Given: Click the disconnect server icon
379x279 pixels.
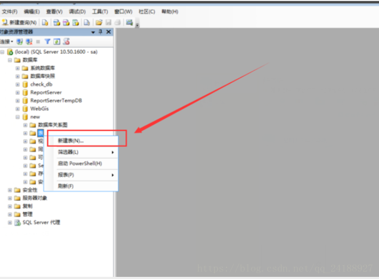Looking at the screenshot, I should [x=29, y=42].
